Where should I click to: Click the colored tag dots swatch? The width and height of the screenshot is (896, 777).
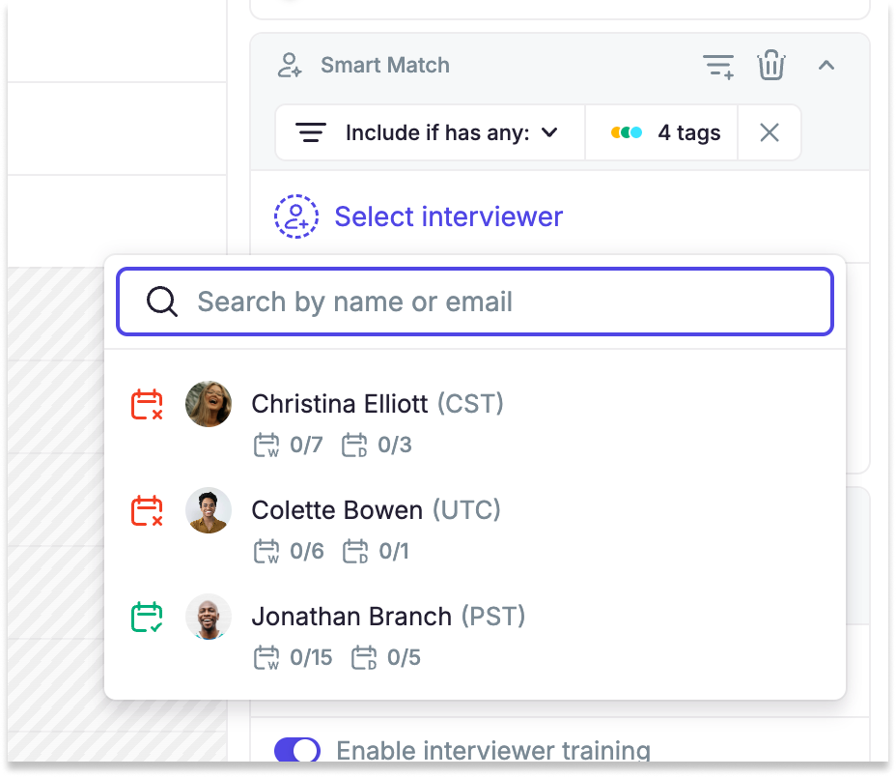point(627,132)
